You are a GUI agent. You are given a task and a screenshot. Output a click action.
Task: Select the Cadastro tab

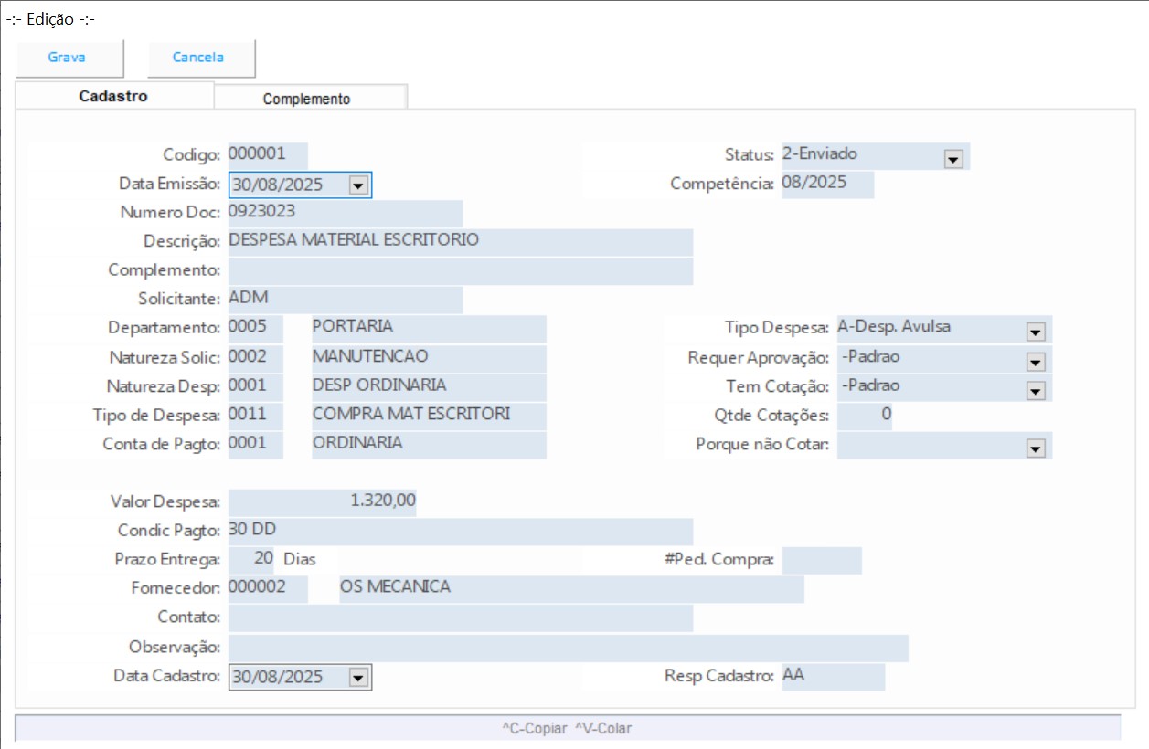tap(113, 96)
